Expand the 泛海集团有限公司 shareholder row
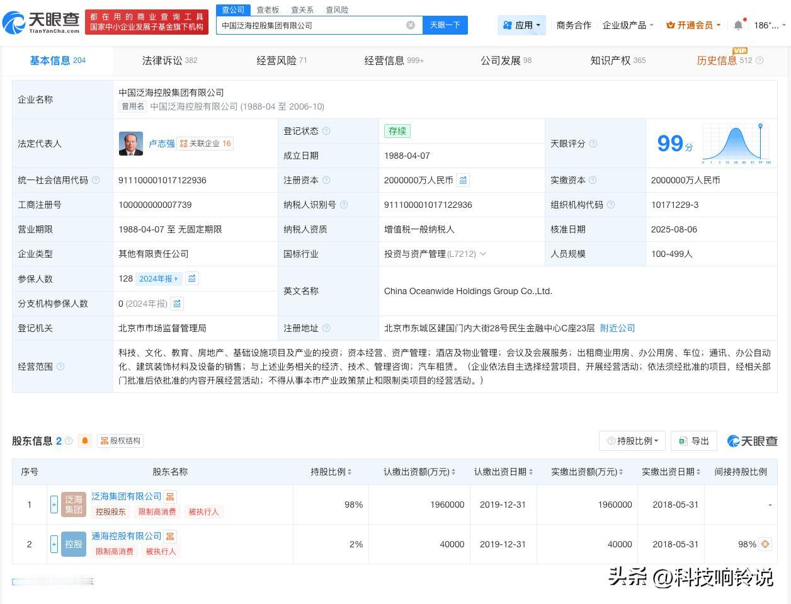The height and width of the screenshot is (604, 791). point(54,504)
